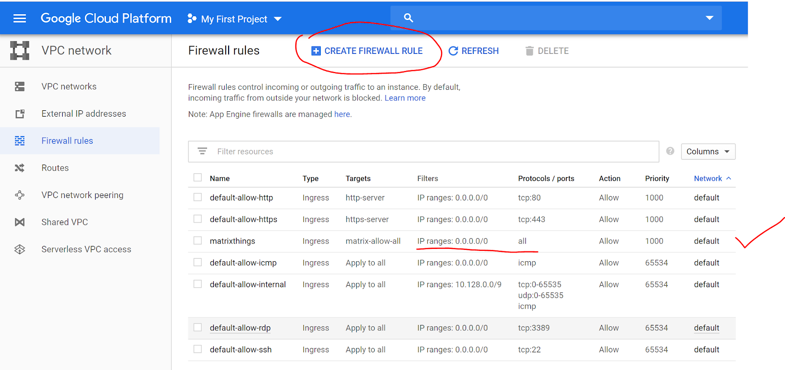Check the default-allow-rdp row checkbox
The image size is (785, 370).
[x=198, y=327]
